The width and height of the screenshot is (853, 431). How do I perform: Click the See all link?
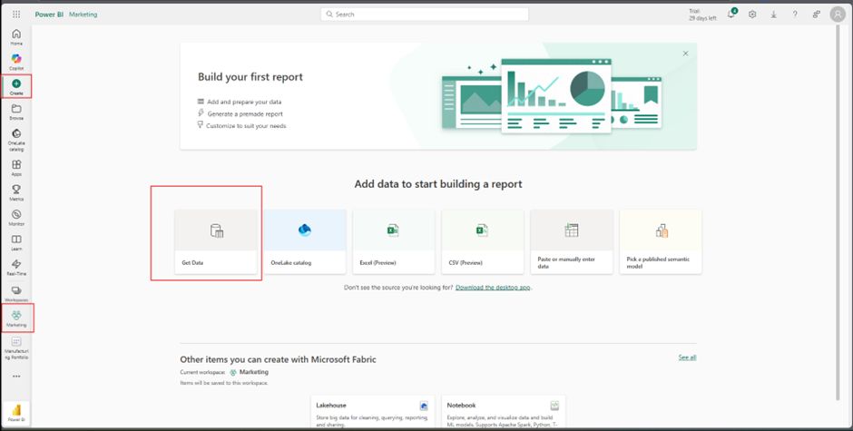pos(687,358)
